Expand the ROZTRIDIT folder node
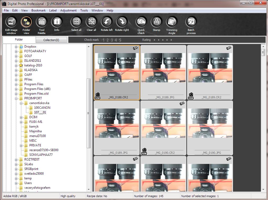Viewport: 268px width, 200px height. (16, 160)
